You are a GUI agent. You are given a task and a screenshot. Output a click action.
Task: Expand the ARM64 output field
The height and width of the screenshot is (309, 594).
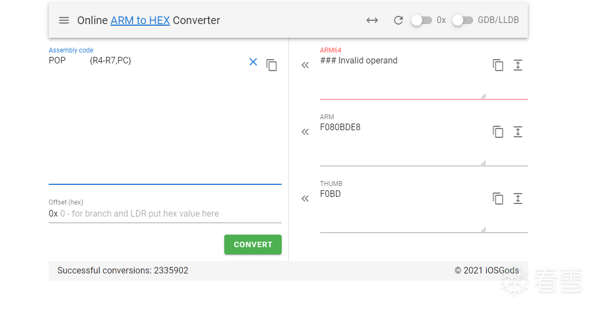coord(518,65)
